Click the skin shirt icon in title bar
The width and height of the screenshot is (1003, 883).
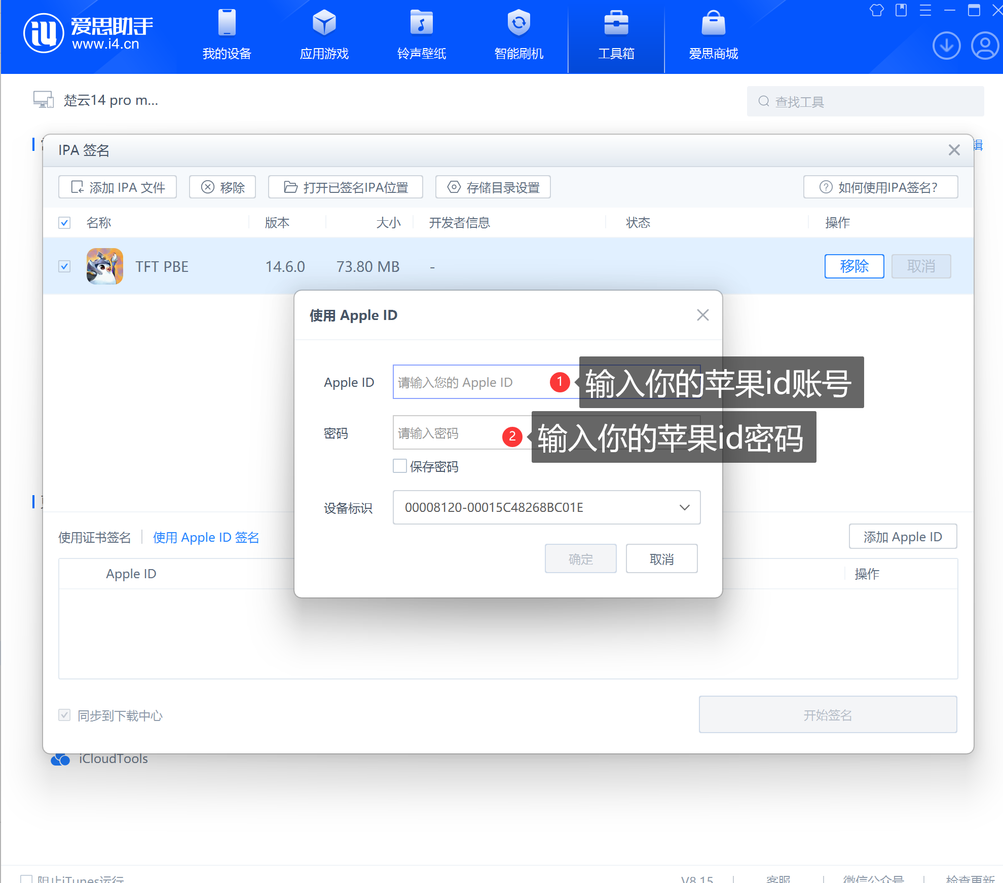pos(876,10)
